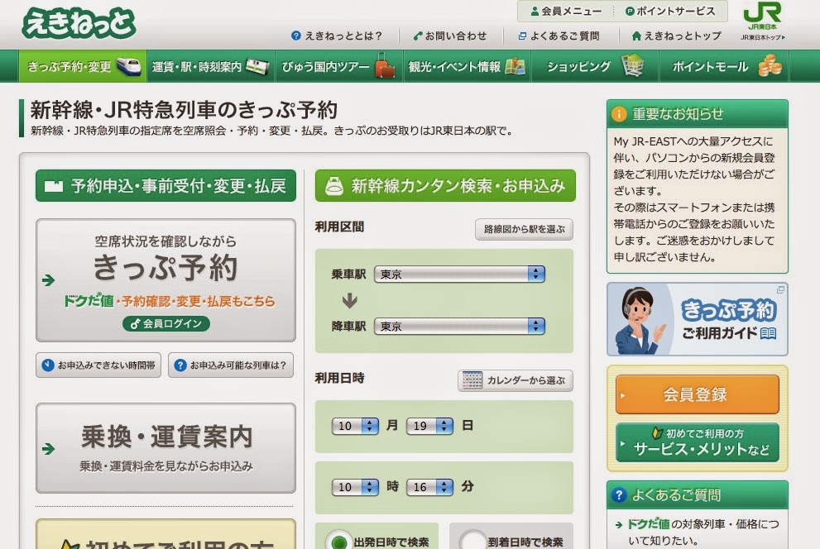
Task: Click the key icon in 会員ログイン
Action: 135,324
